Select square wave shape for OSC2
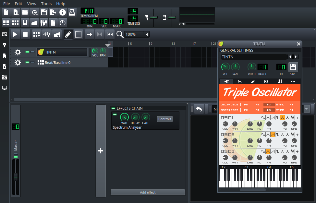The width and height of the screenshot is (316, 203). [277, 135]
